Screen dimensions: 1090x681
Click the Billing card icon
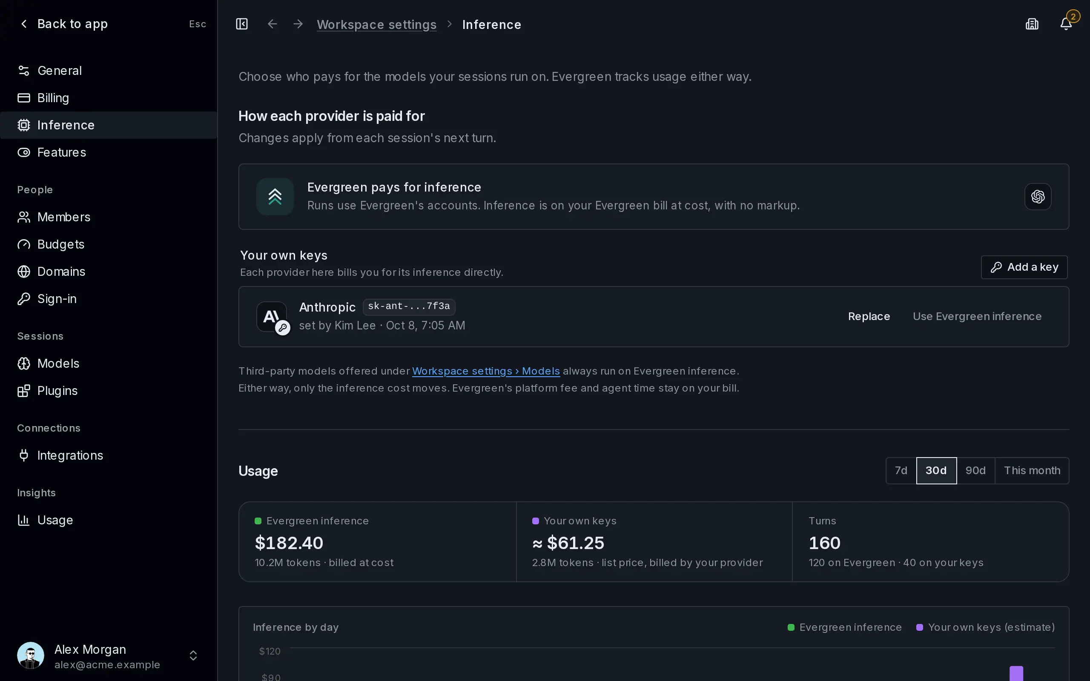pos(24,98)
